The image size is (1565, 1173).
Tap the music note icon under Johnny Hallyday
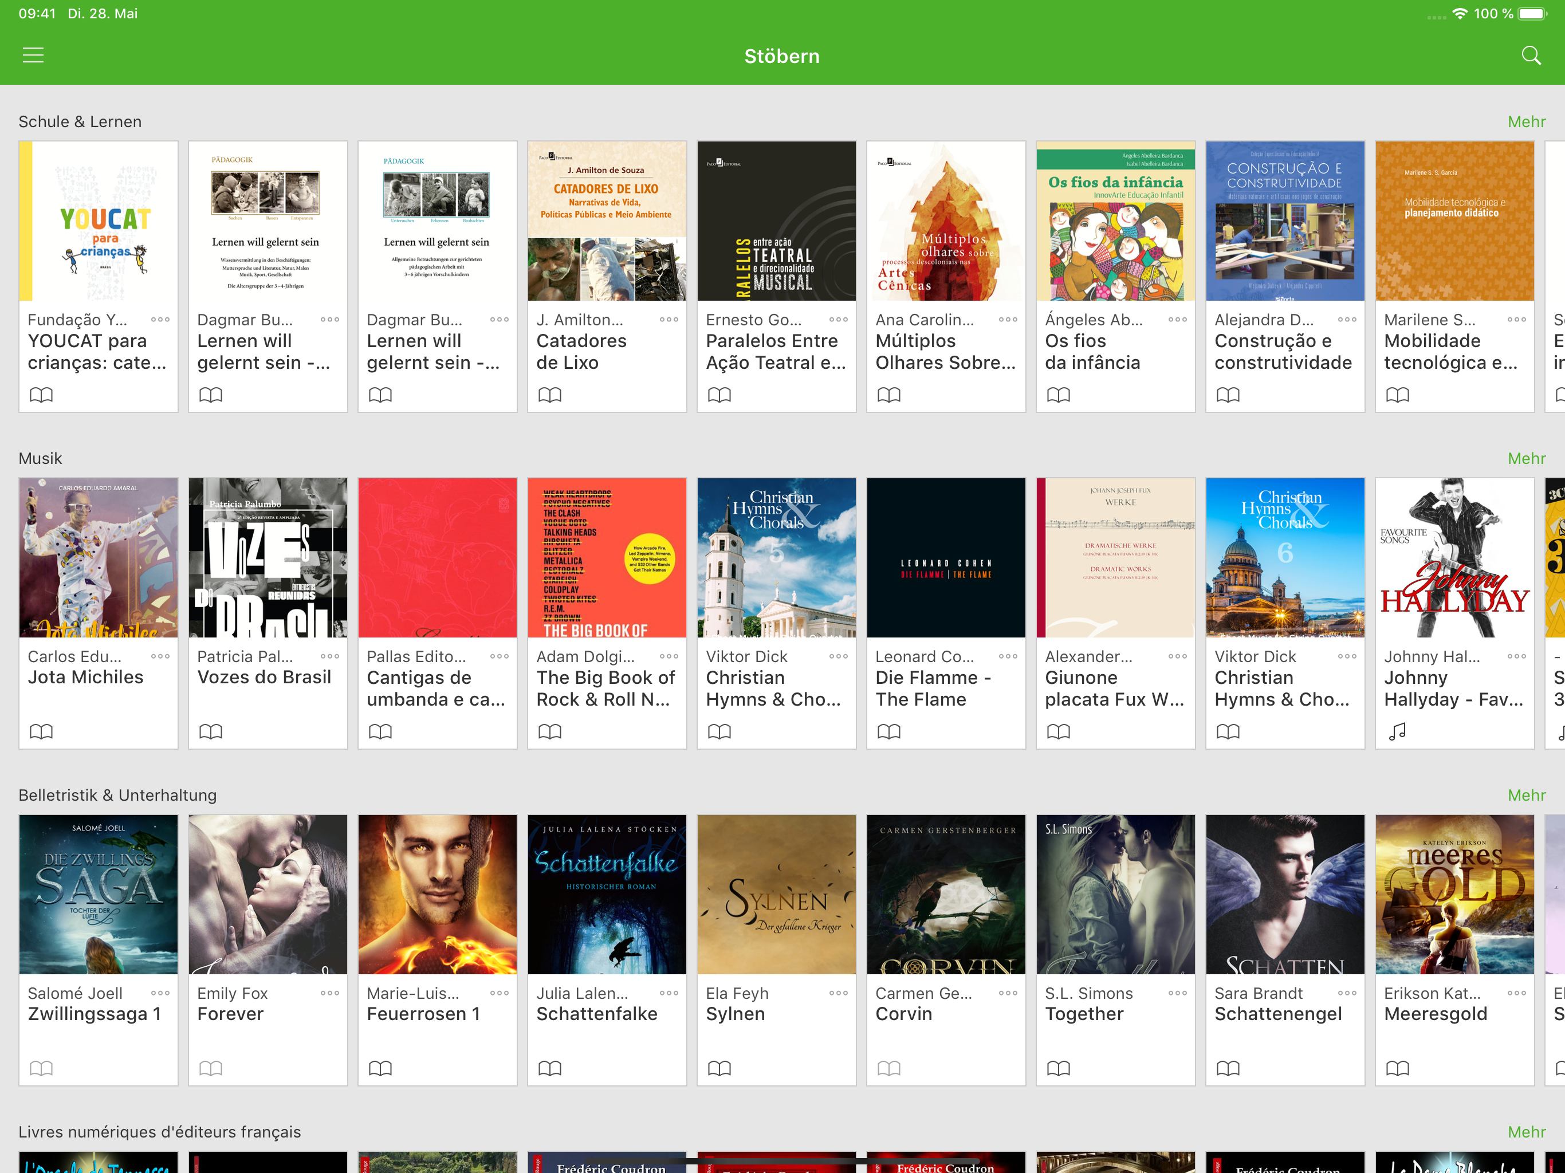click(x=1397, y=731)
